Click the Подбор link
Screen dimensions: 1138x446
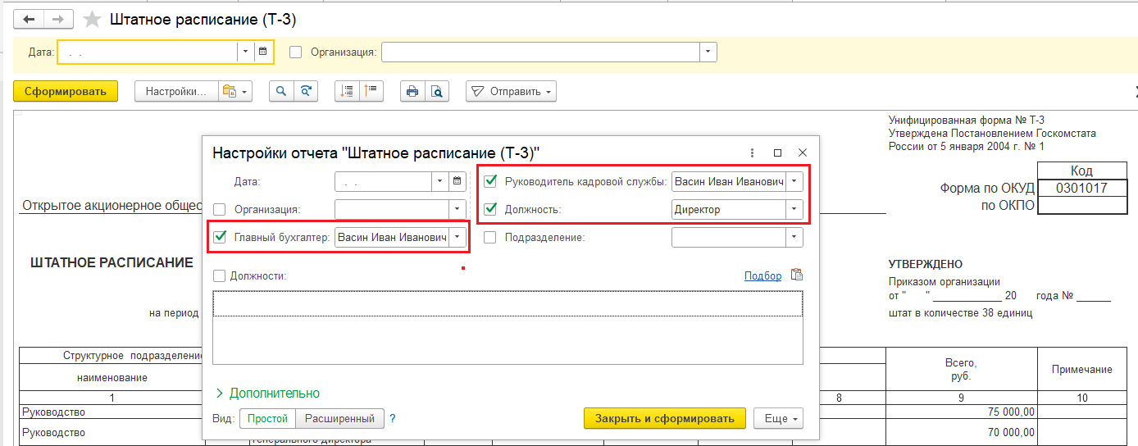click(762, 275)
